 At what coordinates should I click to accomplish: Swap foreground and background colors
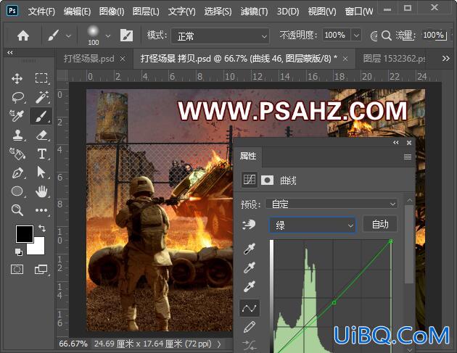click(42, 228)
